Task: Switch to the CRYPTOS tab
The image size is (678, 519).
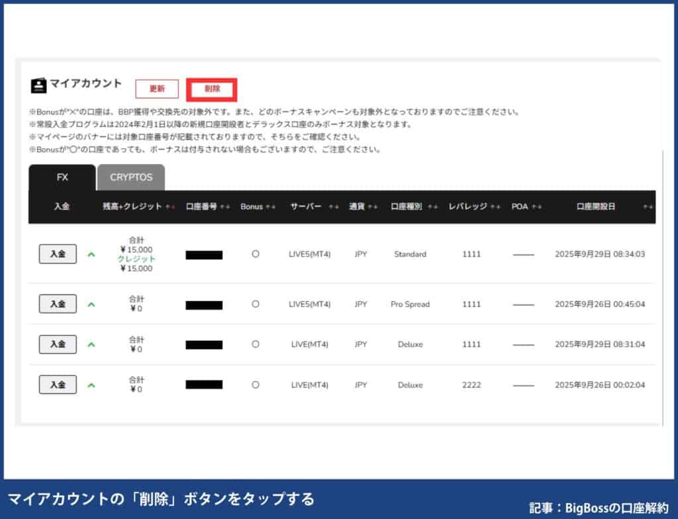Action: click(x=131, y=177)
